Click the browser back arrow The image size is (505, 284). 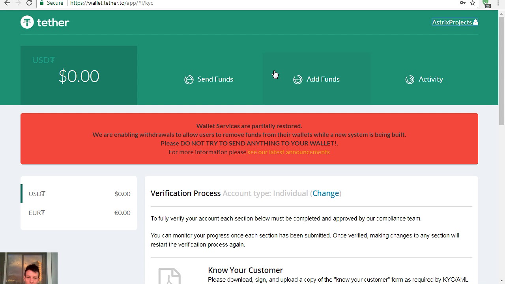7,3
